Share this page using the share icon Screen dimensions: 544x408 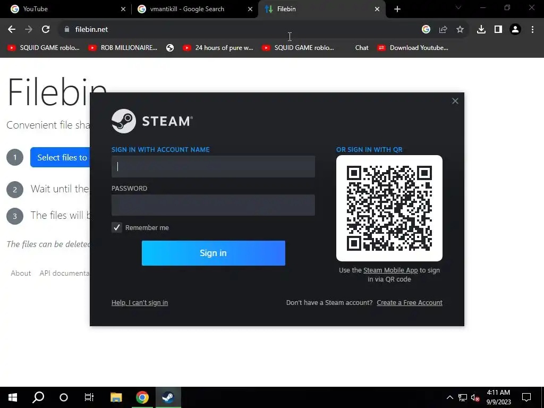443,30
